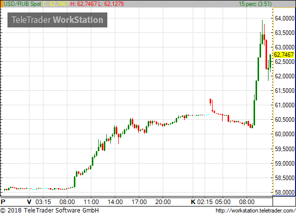Click the high value H: 62,7467
296x215 pixels.
pyautogui.click(x=84, y=4)
